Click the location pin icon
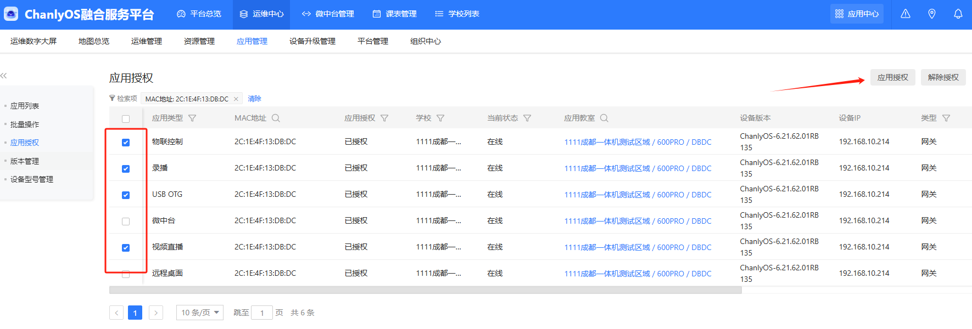972x329 pixels. pos(932,14)
